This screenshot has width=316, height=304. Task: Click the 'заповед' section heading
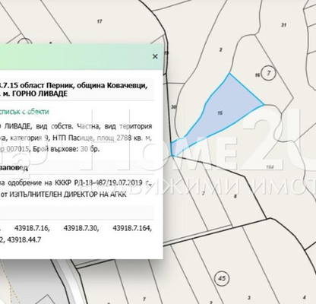pos(14,169)
